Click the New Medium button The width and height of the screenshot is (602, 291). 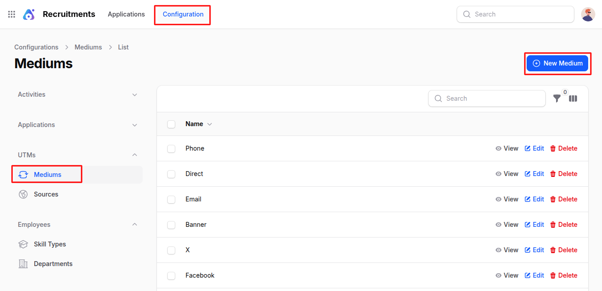(x=557, y=63)
